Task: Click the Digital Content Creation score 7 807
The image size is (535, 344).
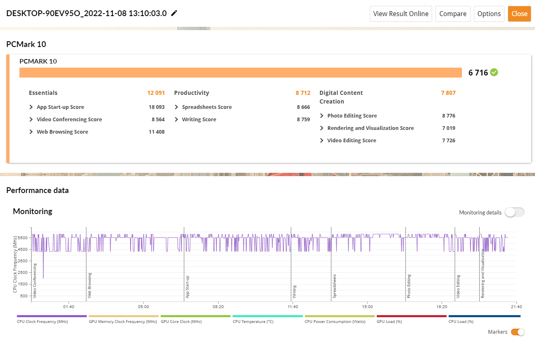Action: [x=448, y=93]
